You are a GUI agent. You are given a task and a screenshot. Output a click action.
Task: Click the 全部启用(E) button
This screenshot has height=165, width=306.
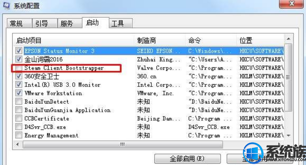click(187, 159)
